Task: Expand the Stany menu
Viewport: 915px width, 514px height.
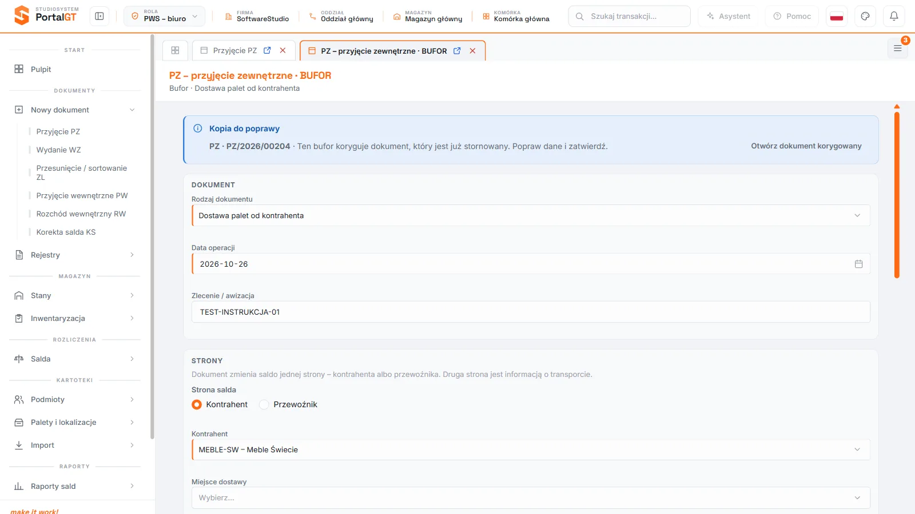Action: [x=75, y=295]
